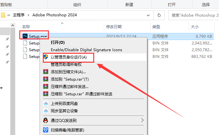Select Enable/Disable Digital Signature Icons

point(87,50)
